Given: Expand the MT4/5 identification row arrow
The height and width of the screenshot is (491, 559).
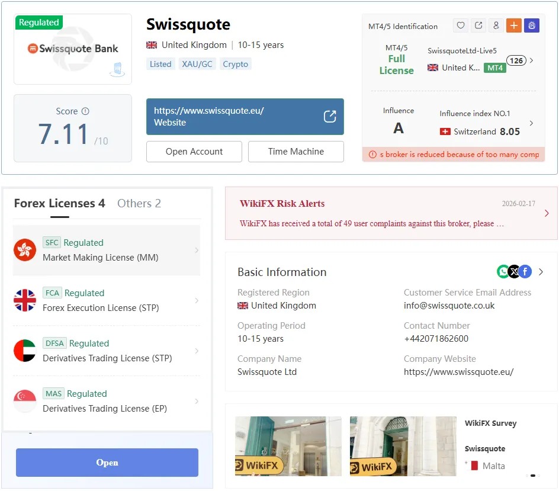Looking at the screenshot, I should coord(532,60).
